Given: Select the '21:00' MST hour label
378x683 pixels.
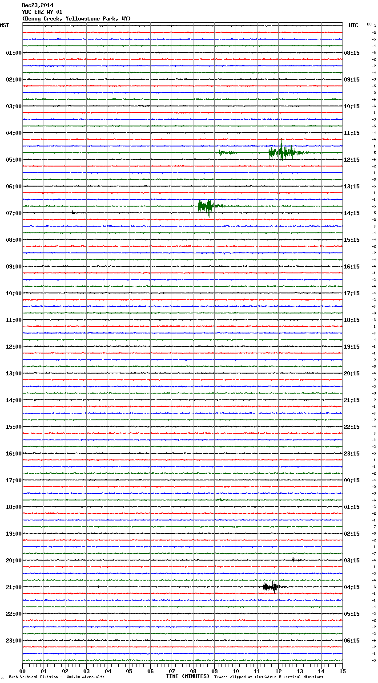Looking at the screenshot, I should tap(14, 587).
